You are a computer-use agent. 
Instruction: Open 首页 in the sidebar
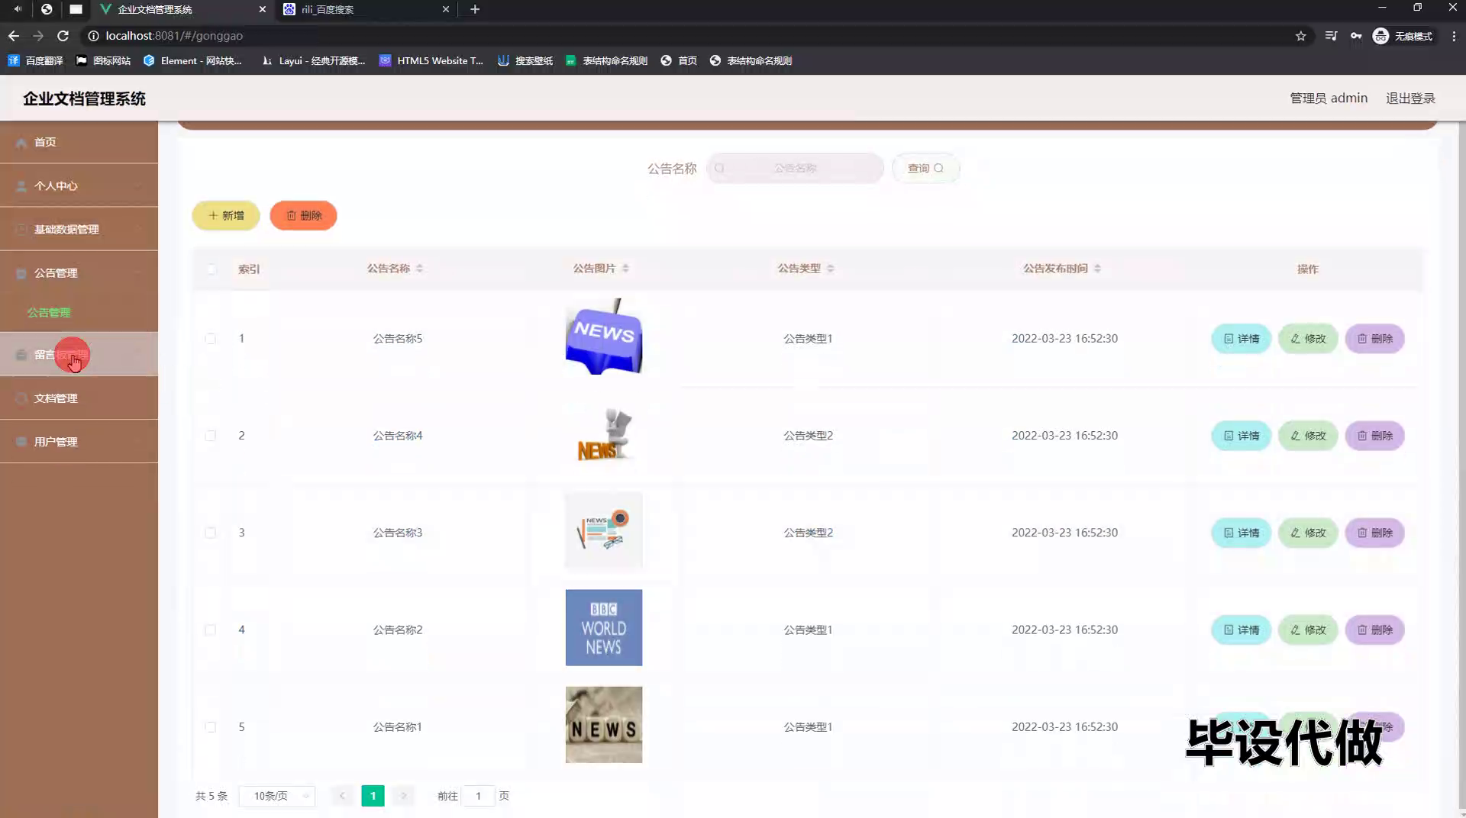pos(79,142)
